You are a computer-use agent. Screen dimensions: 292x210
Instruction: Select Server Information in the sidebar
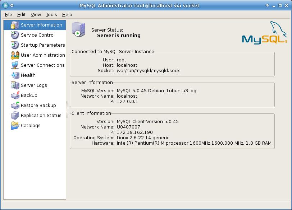click(35, 25)
